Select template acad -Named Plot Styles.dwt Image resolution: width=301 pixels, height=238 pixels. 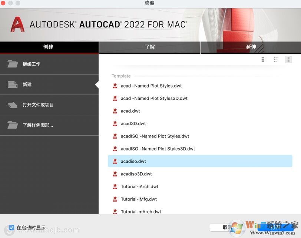pos(151,86)
